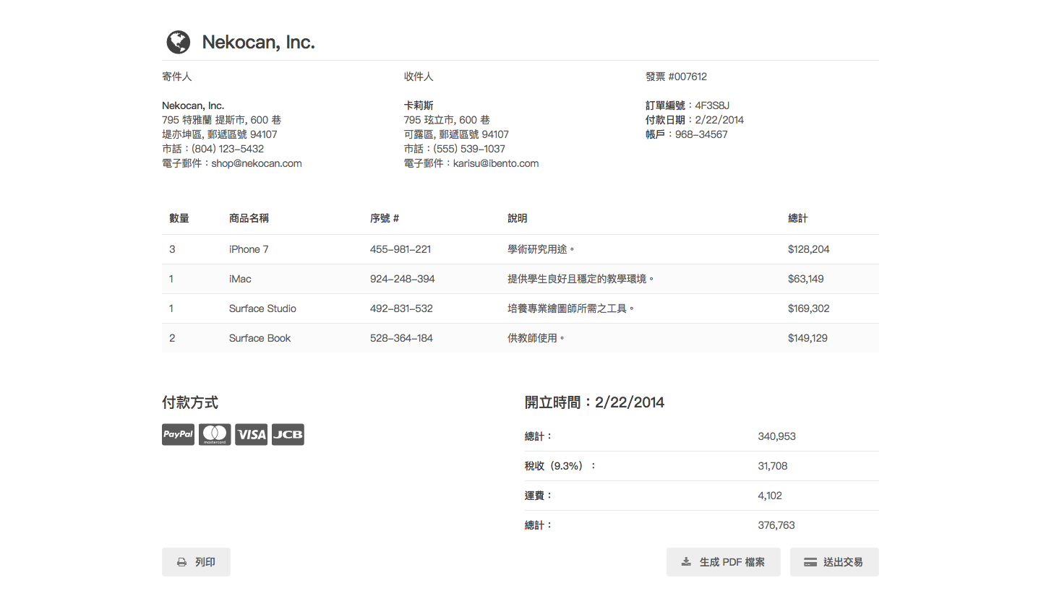1041x596 pixels.
Task: Click the Surface Book product cell
Action: (260, 338)
